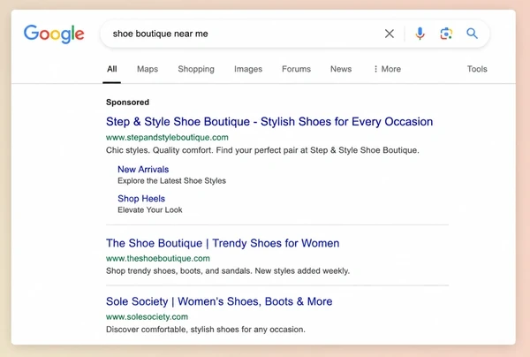Click "Elevate Your Look" description text
The height and width of the screenshot is (357, 530).
[150, 210]
